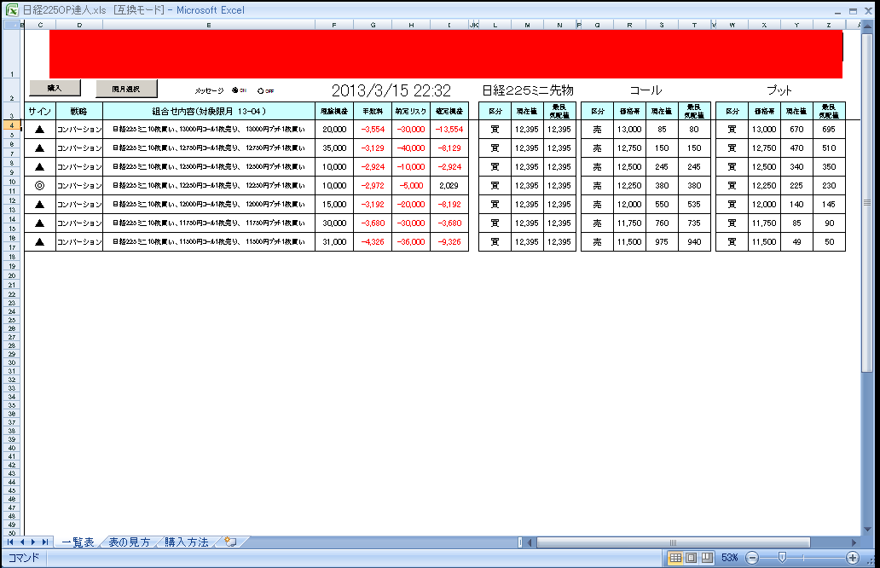Click cell with value -9,326
Screen dimensions: 880x568
pos(449,242)
